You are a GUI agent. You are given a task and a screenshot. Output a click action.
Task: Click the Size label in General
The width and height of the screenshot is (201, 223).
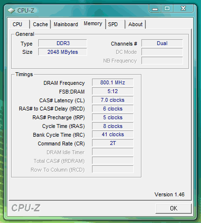[x=27, y=52]
